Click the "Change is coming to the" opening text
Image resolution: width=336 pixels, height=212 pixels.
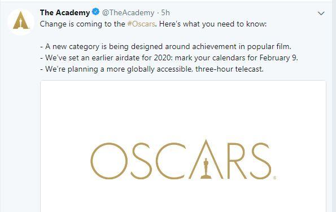point(82,24)
